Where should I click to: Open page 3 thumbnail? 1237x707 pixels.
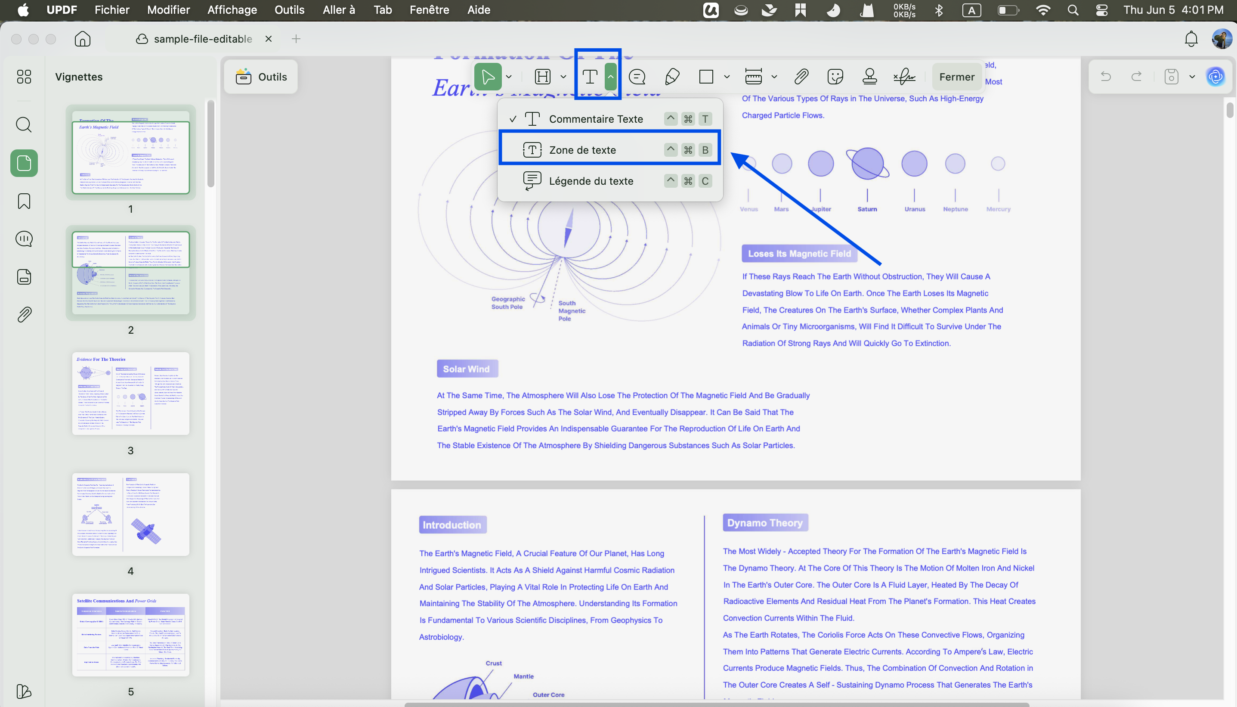[x=130, y=393]
